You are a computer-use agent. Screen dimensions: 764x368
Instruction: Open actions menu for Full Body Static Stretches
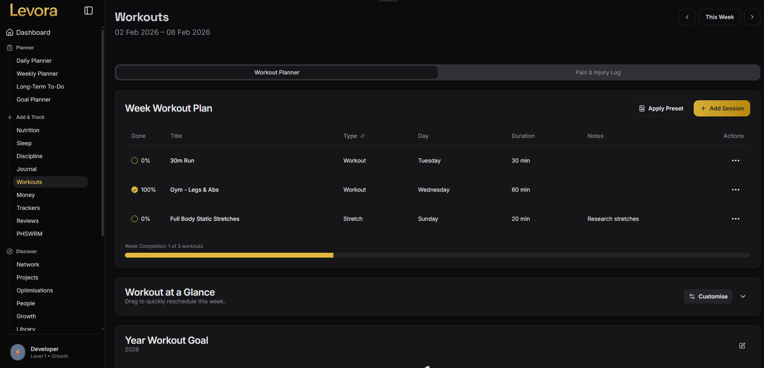(x=735, y=219)
